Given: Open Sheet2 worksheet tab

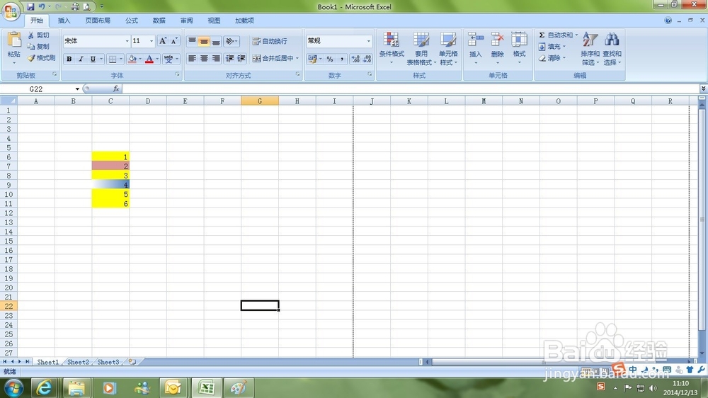Looking at the screenshot, I should tap(78, 362).
